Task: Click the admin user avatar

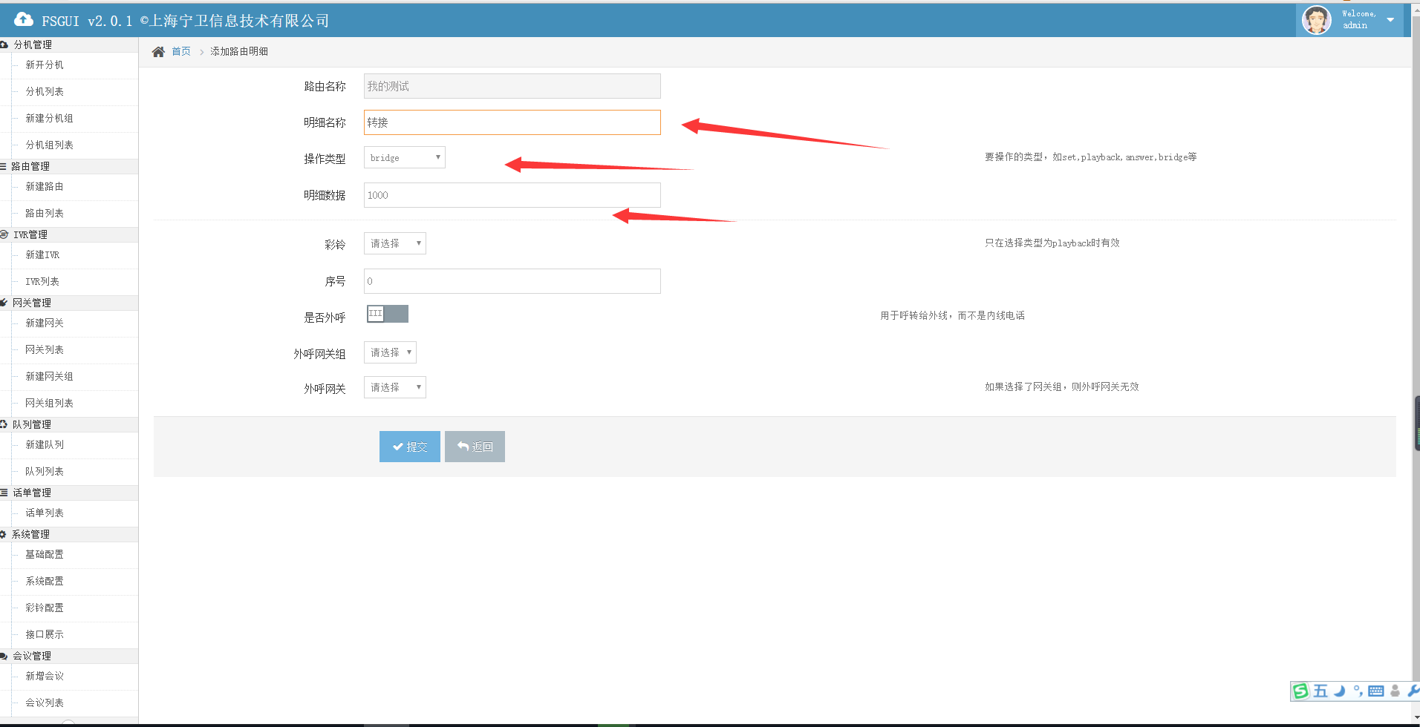Action: pyautogui.click(x=1316, y=20)
